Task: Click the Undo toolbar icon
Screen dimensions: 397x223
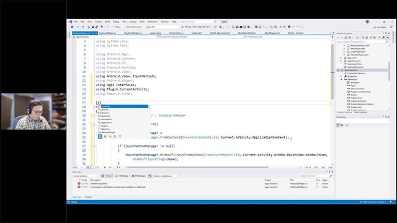Action: click(x=102, y=27)
